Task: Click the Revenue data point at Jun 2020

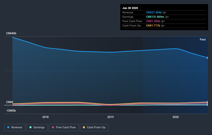Action: click(x=208, y=58)
